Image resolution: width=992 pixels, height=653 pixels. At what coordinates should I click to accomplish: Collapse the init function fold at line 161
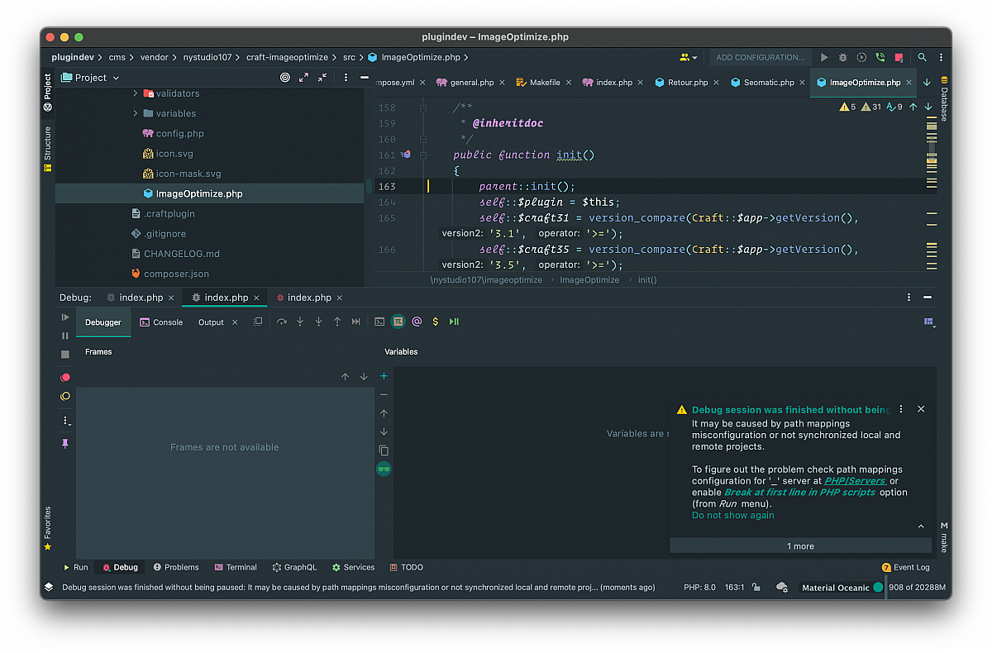pyautogui.click(x=422, y=155)
